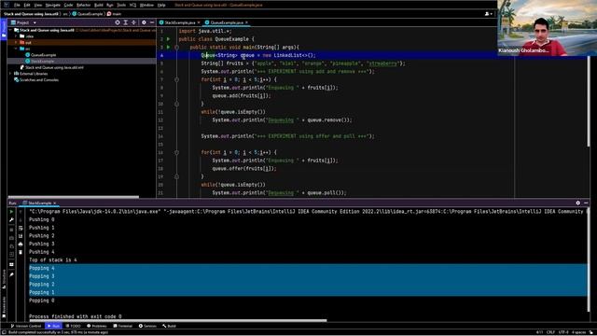597x336 pixels.
Task: Open Version Control tool window
Action: (26, 326)
